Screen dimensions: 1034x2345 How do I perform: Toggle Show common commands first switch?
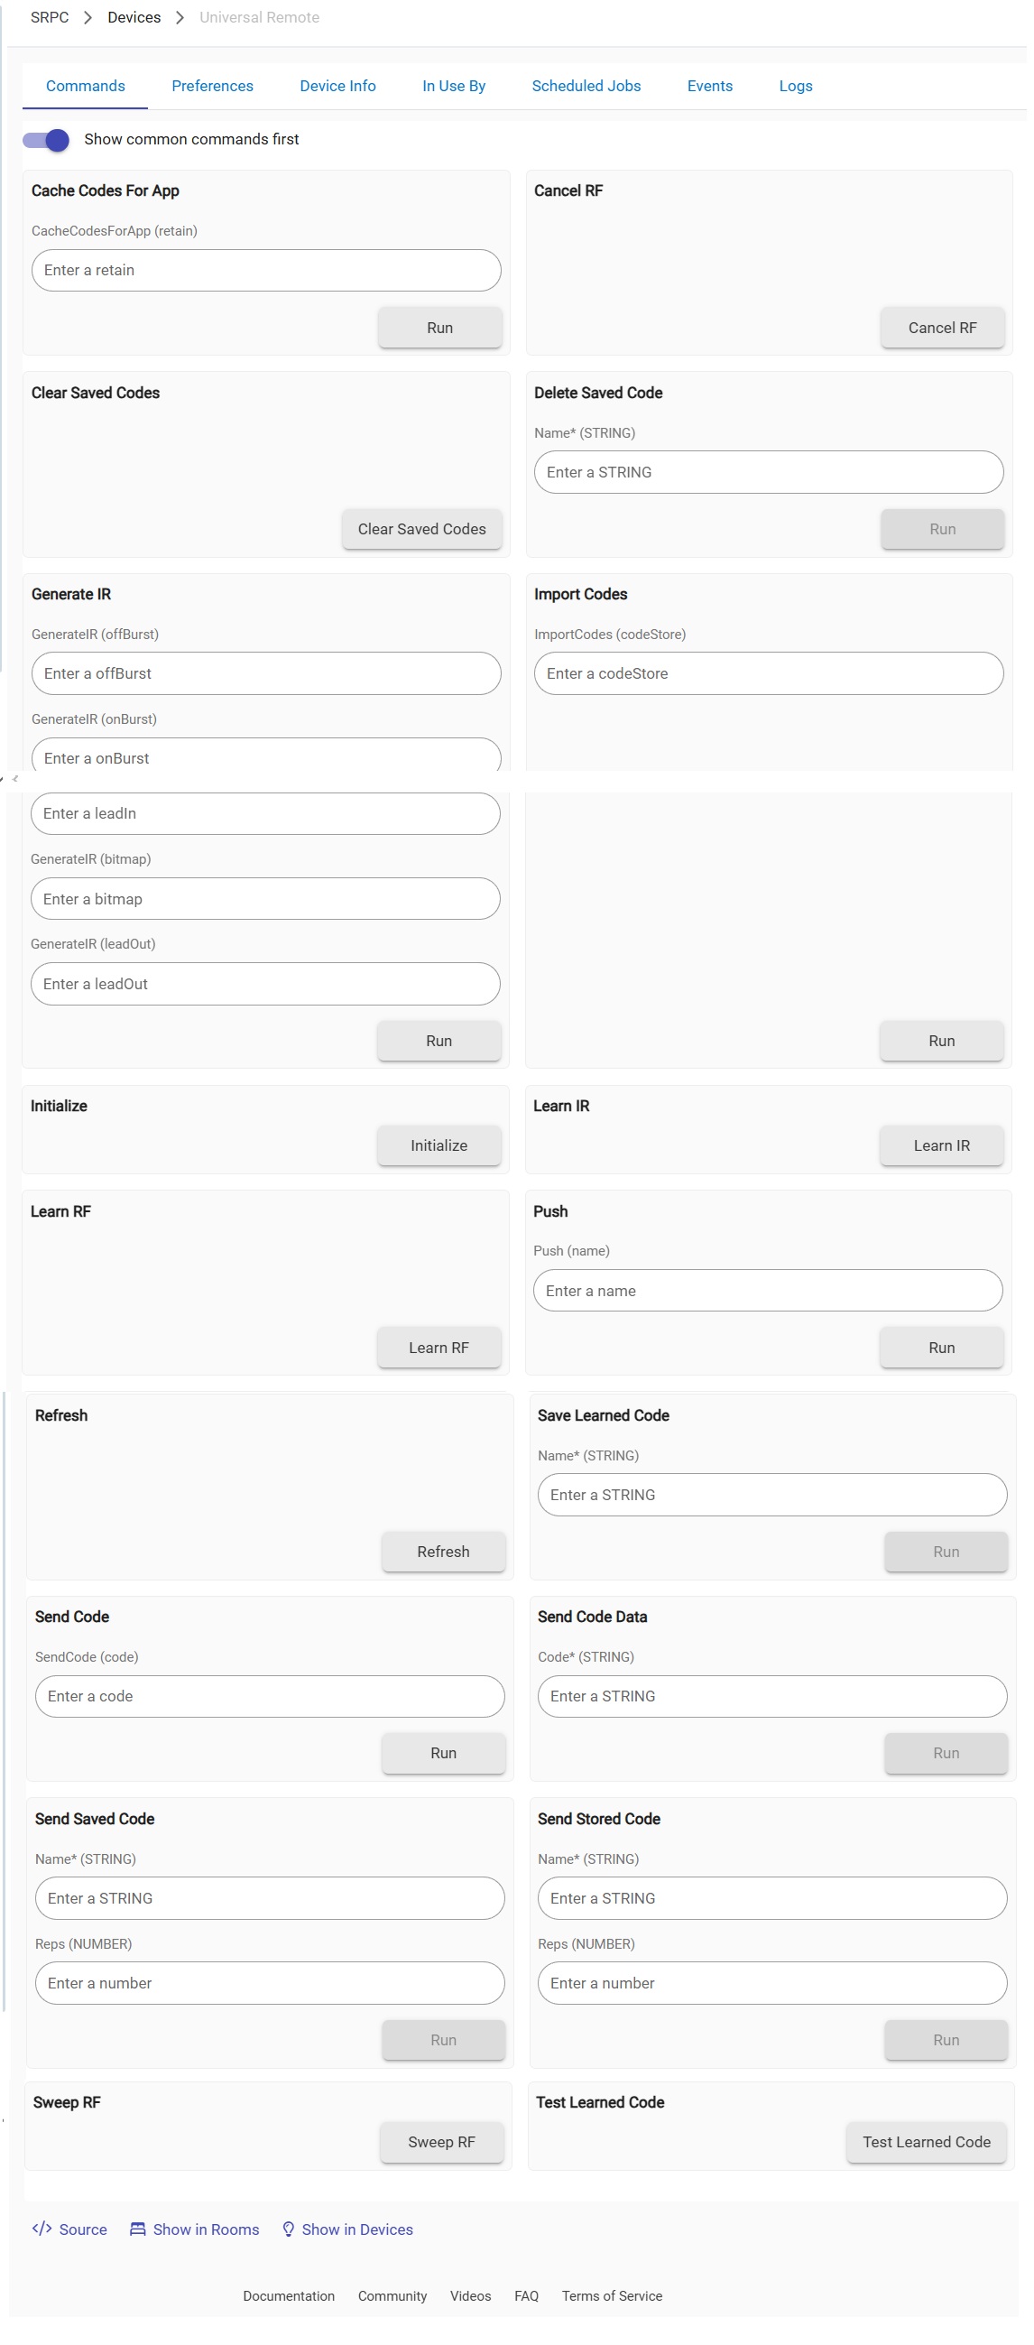point(46,139)
